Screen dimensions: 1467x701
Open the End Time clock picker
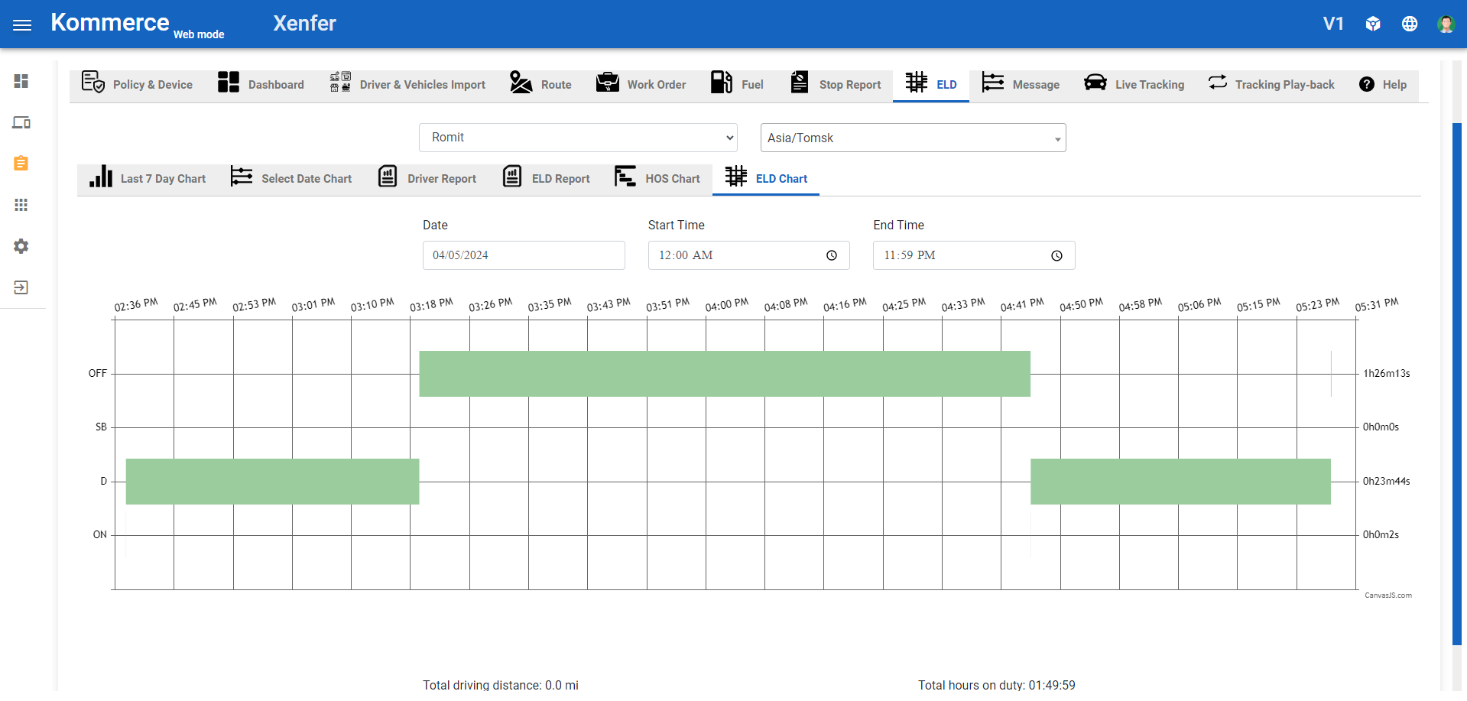pyautogui.click(x=1056, y=256)
